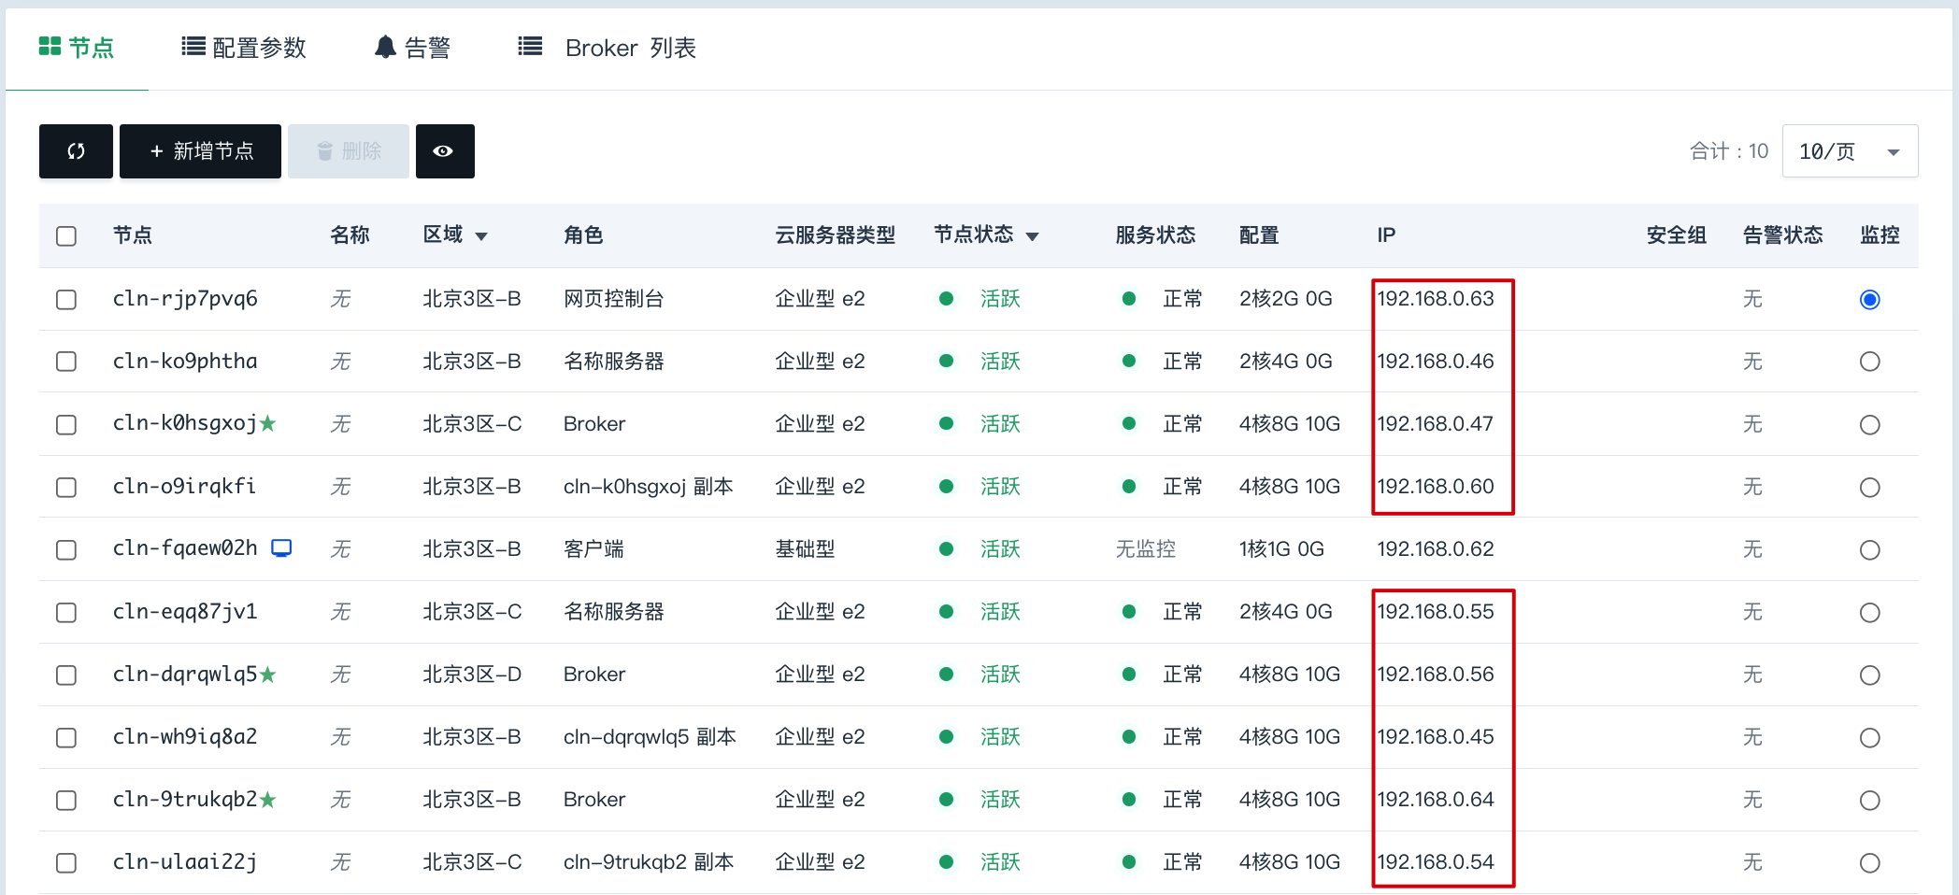
Task: Click the 合计：10 total count text
Action: click(1729, 151)
